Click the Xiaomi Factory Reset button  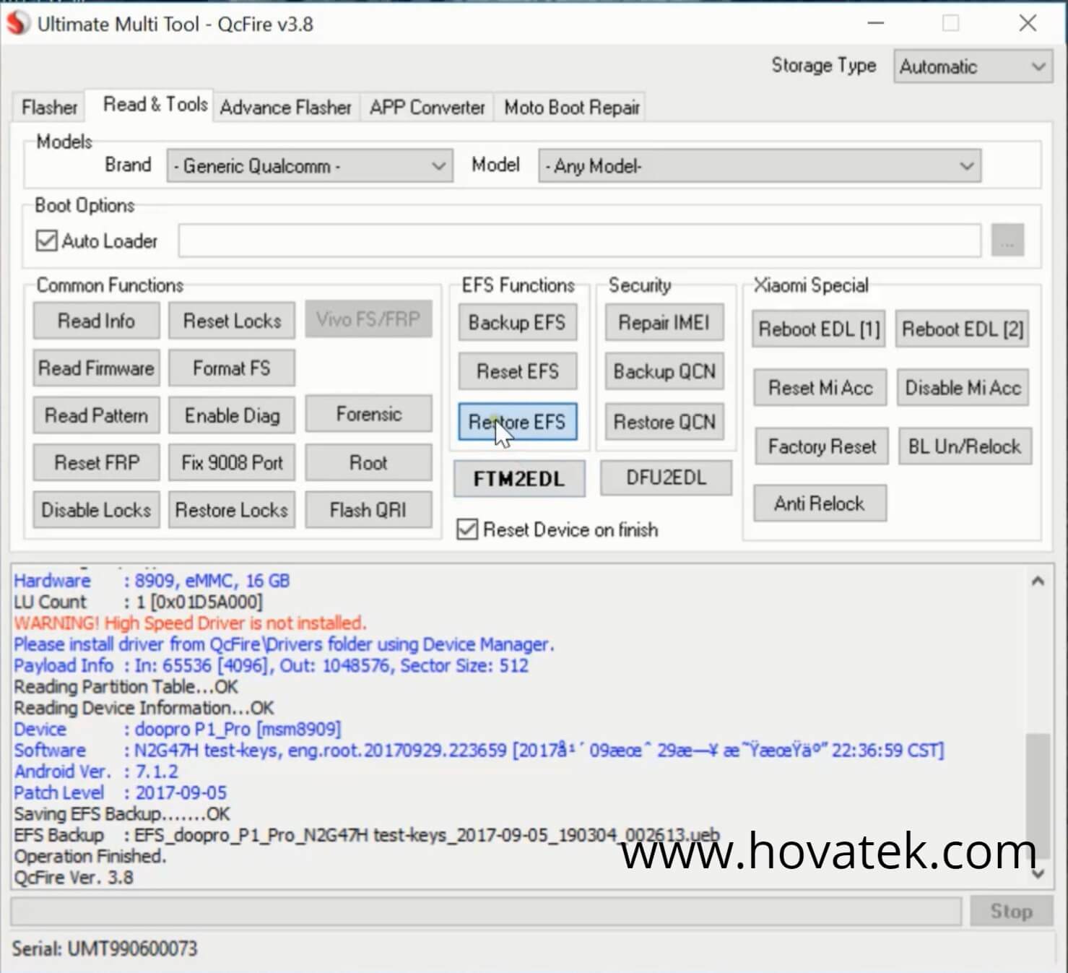point(822,446)
